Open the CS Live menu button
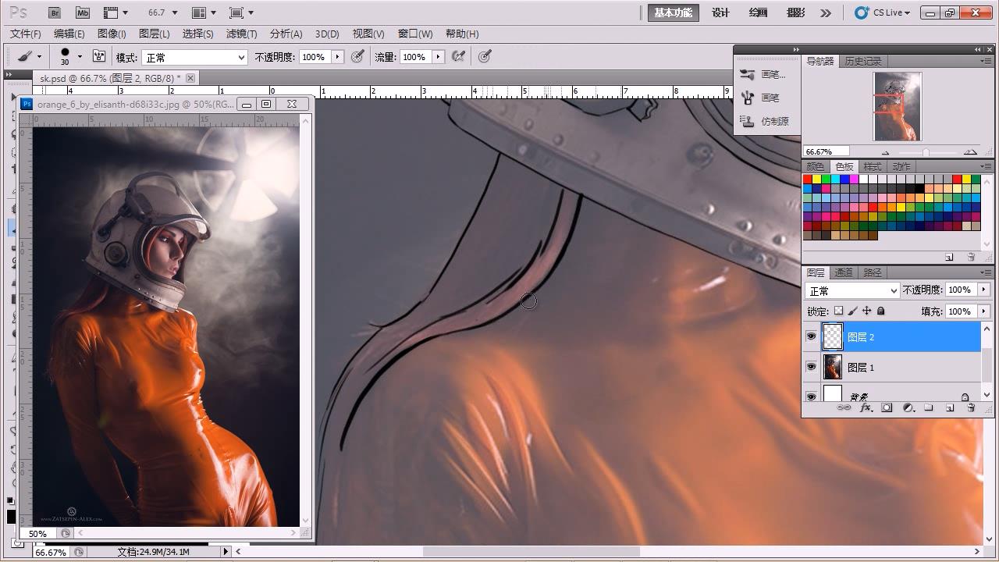 (883, 12)
